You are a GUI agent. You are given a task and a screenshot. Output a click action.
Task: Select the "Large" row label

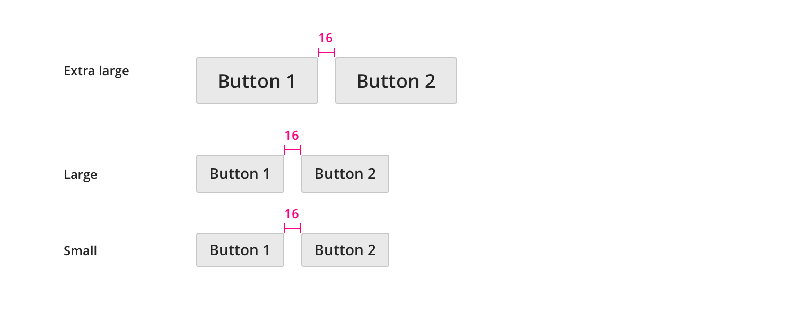pos(80,174)
